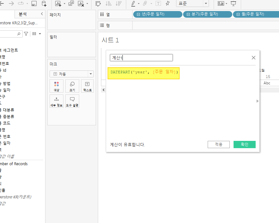Click the data pane list view icon
The height and width of the screenshot is (223, 279).
point(34,34)
